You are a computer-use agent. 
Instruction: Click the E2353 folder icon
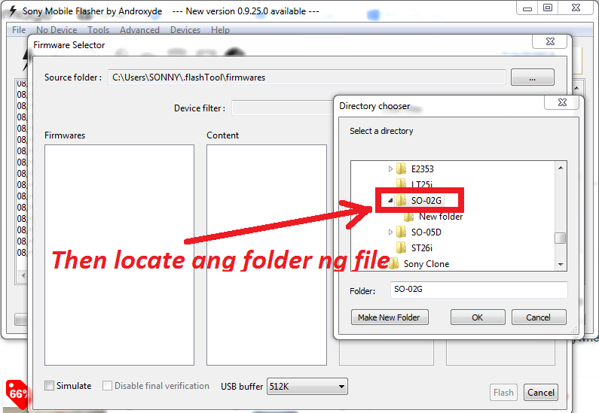401,169
